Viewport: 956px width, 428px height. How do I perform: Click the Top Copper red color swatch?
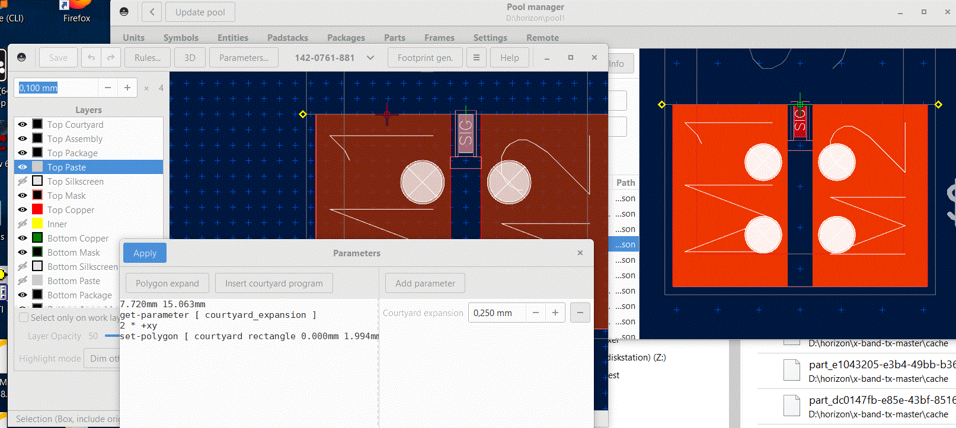pyautogui.click(x=37, y=209)
